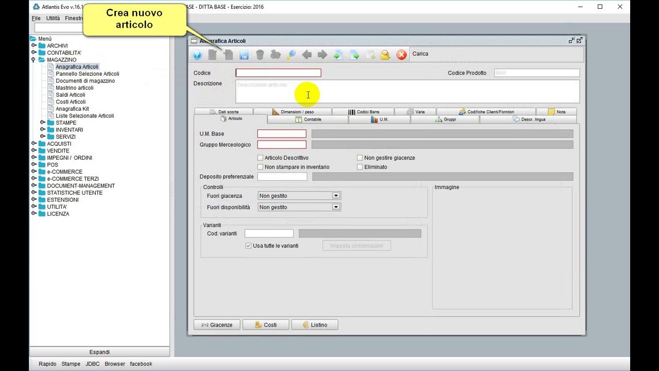Collapse MAGAZZINO tree node toggle
The image size is (659, 371).
(33, 60)
